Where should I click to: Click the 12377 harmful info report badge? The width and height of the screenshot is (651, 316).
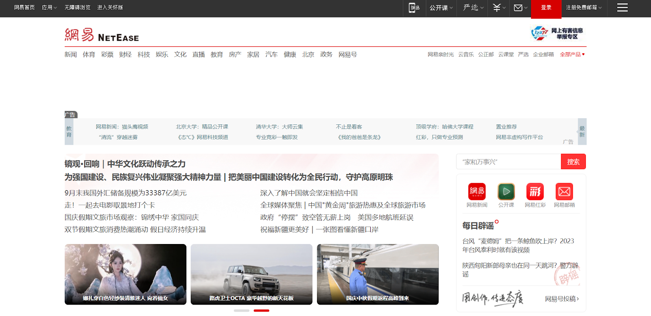(557, 33)
